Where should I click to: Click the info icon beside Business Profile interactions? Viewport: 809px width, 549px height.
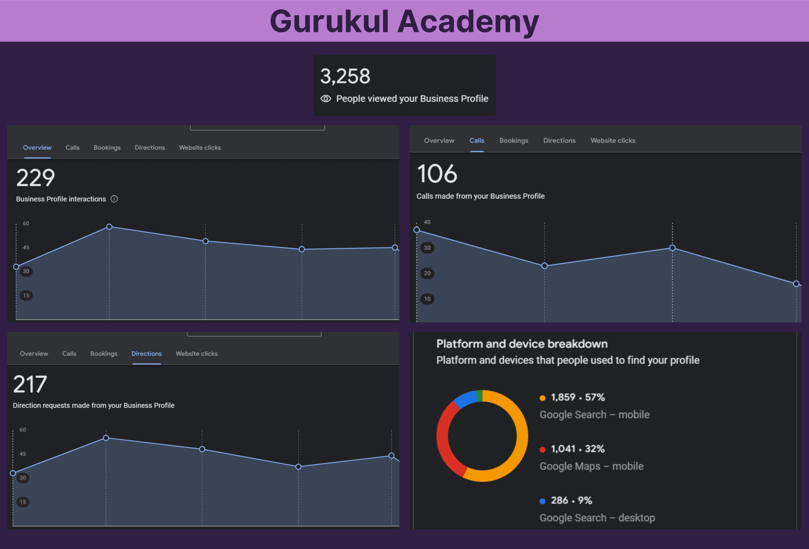114,199
